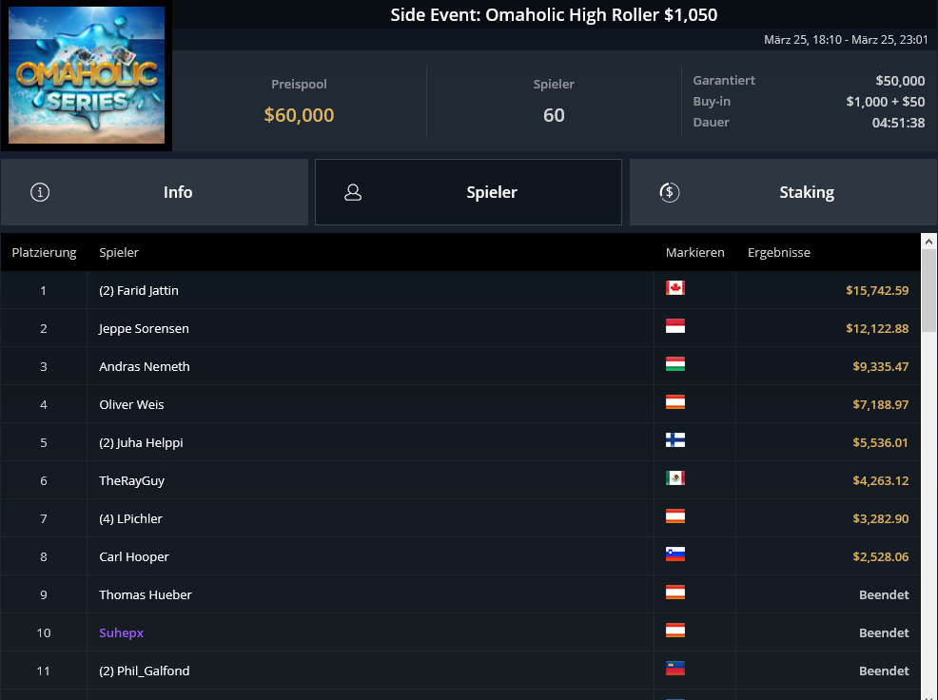Screen dimensions: 938x700
Task: Open the Info tab
Action: click(154, 192)
